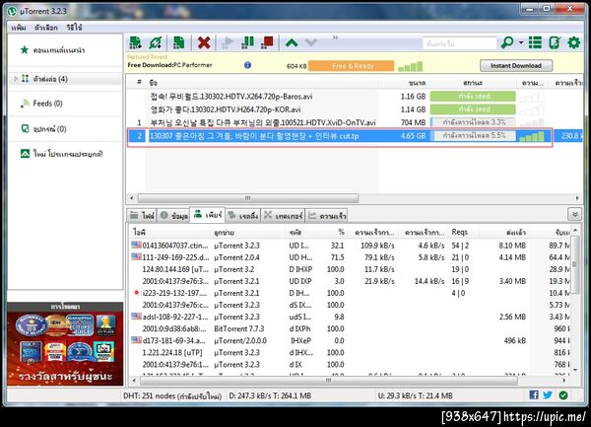
Task: Click the green network OK status icon
Action: coord(563,395)
